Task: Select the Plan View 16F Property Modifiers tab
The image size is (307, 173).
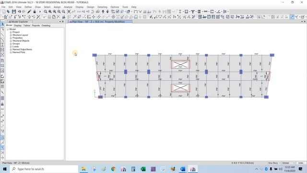Action: coord(100,22)
